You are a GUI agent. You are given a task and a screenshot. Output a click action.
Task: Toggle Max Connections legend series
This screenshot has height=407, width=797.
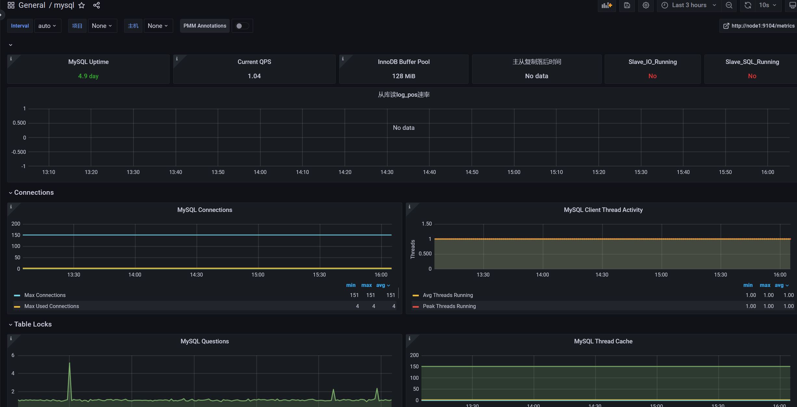(x=45, y=295)
